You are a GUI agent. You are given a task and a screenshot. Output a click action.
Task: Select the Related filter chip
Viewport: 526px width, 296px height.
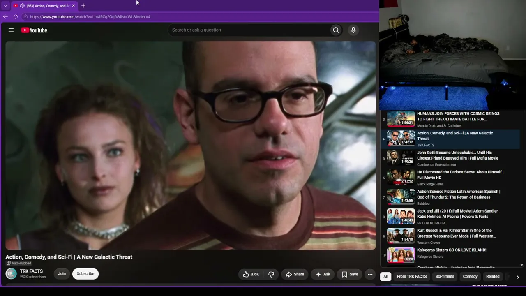coord(493,277)
